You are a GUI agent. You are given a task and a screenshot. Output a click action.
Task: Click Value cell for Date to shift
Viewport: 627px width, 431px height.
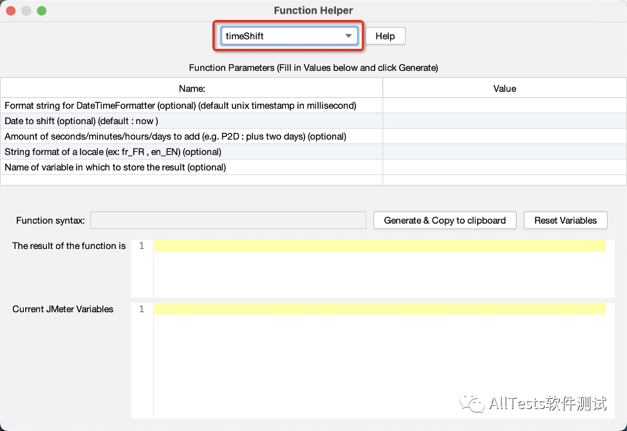[x=505, y=121]
